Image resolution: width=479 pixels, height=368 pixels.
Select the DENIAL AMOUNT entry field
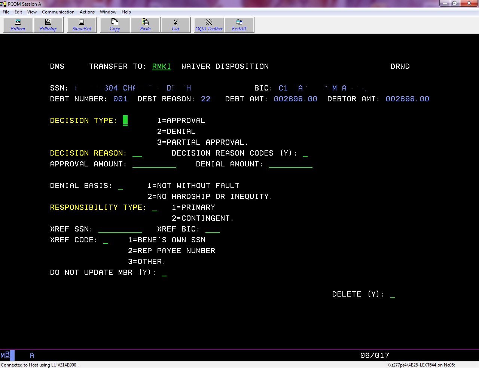point(290,164)
